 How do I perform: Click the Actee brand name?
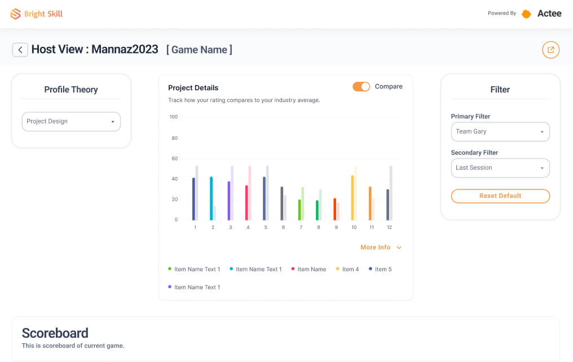click(549, 14)
